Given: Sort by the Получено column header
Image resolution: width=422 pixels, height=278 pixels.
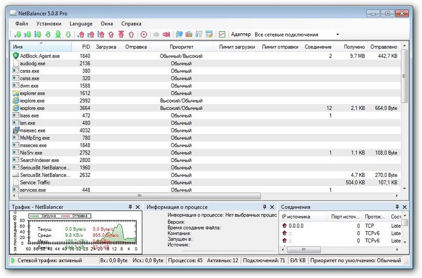Looking at the screenshot, I should pyautogui.click(x=350, y=47).
